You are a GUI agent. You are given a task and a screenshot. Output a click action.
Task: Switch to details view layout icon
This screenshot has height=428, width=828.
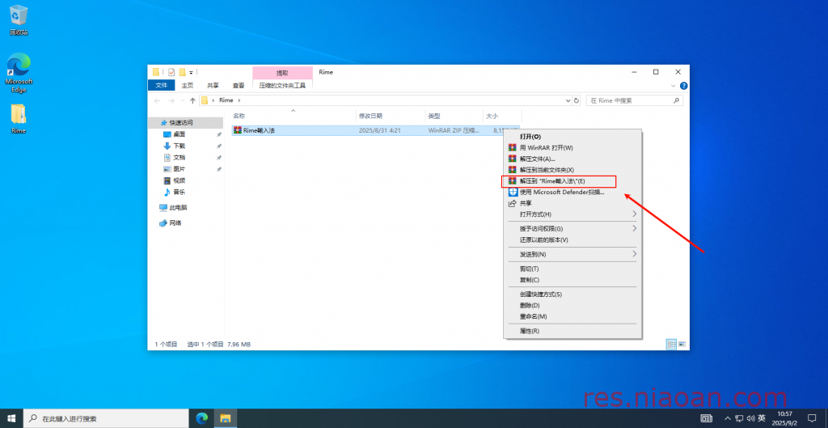coord(672,344)
